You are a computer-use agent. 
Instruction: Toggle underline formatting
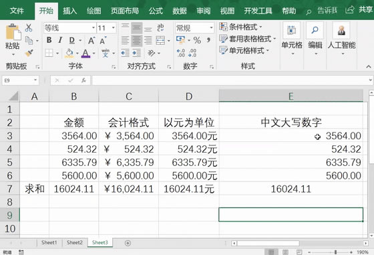[x=72, y=40]
